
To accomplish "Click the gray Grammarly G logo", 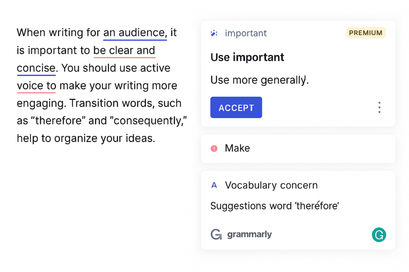I will pyautogui.click(x=216, y=235).
